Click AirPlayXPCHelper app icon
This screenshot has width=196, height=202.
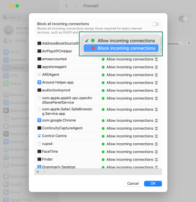pyautogui.click(x=39, y=51)
